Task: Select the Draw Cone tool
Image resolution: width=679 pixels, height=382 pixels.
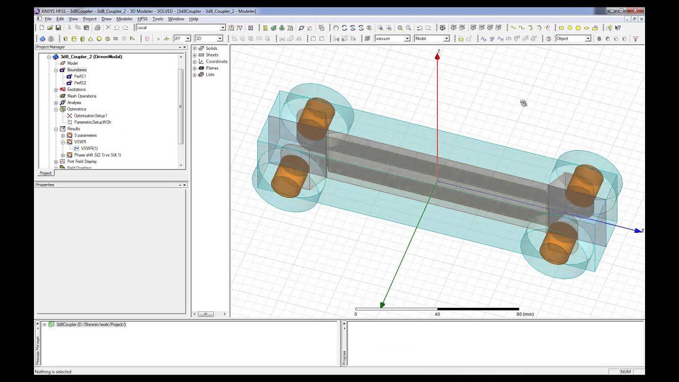Action: click(x=91, y=39)
